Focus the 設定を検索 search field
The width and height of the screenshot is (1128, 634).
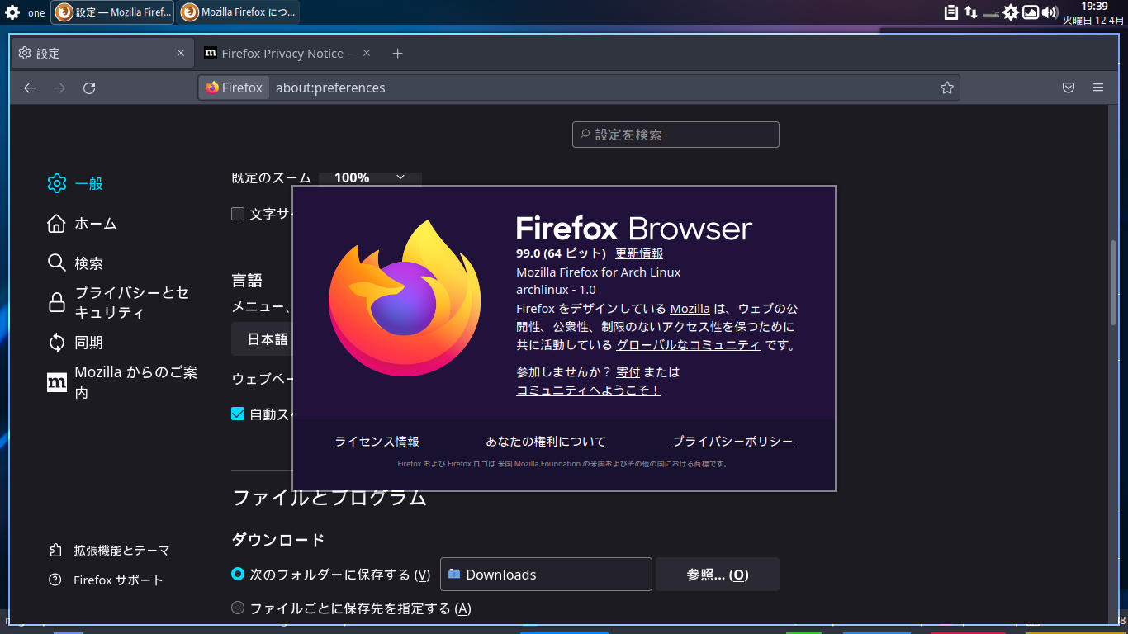675,135
